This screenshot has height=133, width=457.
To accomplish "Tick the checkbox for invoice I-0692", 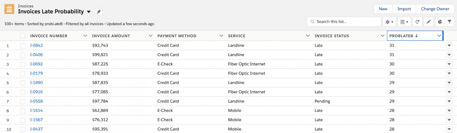I will [23, 64].
